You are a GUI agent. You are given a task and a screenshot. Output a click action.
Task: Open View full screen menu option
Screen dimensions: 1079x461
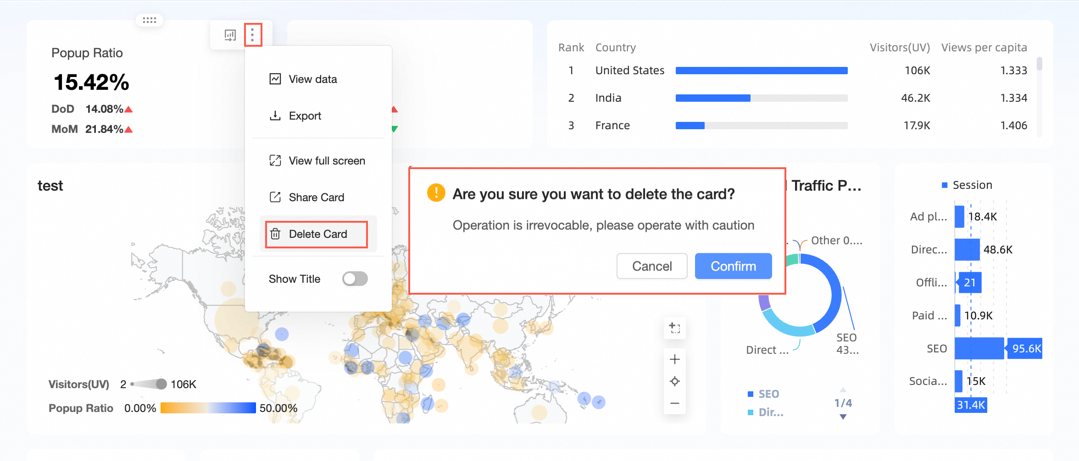point(327,161)
